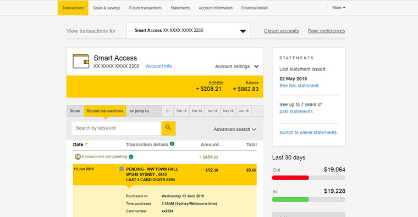This screenshot has height=217, width=418.
Task: Click the Date column header
Action: pyautogui.click(x=78, y=144)
